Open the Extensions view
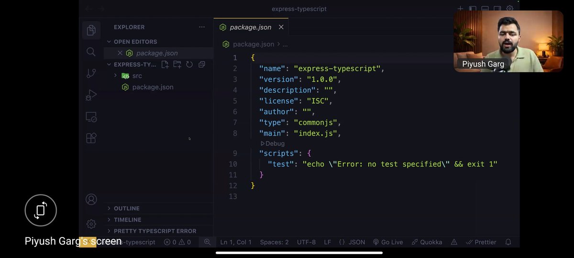 [x=91, y=138]
